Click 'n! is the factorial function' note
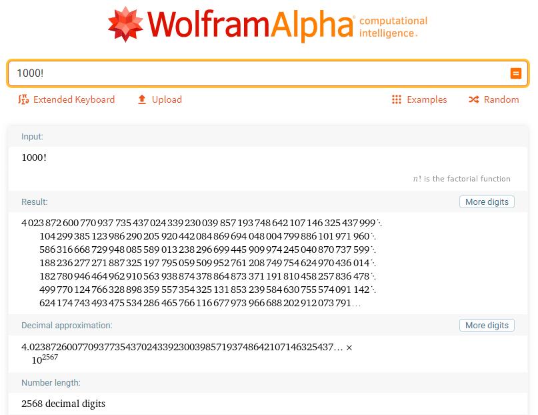 click(x=462, y=179)
